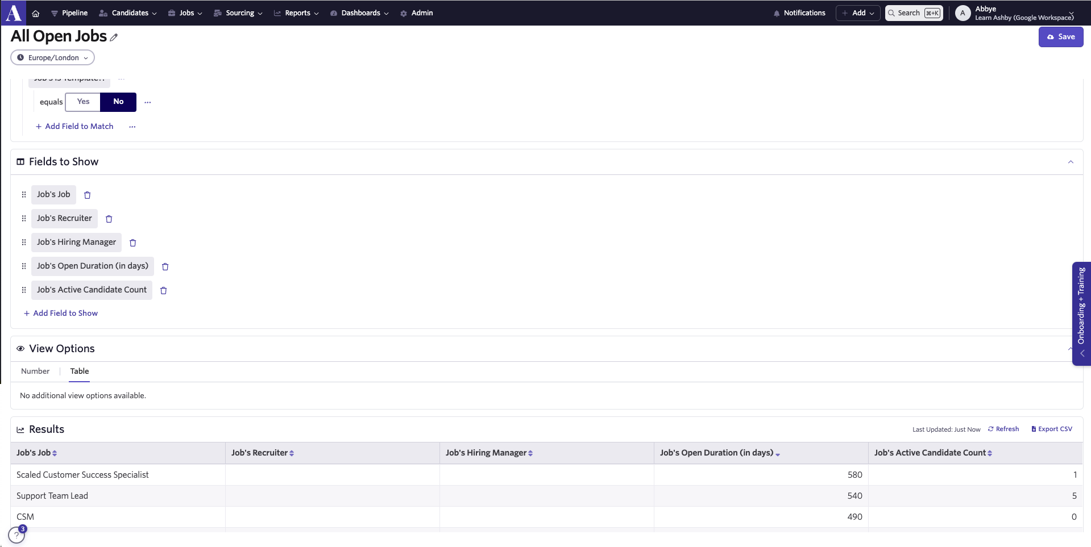The image size is (1091, 547).
Task: Open the help question mark bubble
Action: click(16, 535)
